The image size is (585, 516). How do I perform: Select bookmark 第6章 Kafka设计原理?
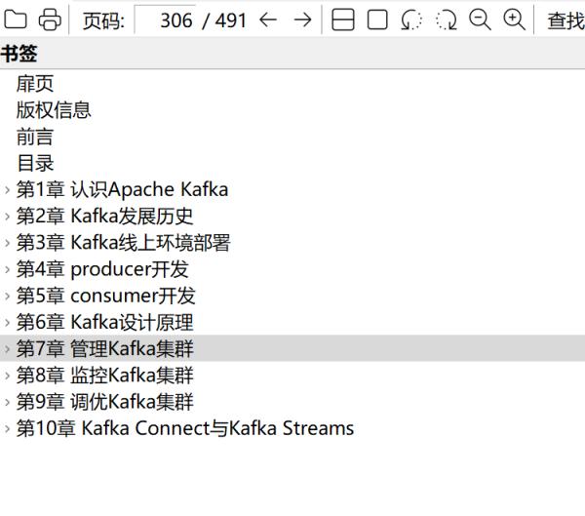[x=105, y=322]
